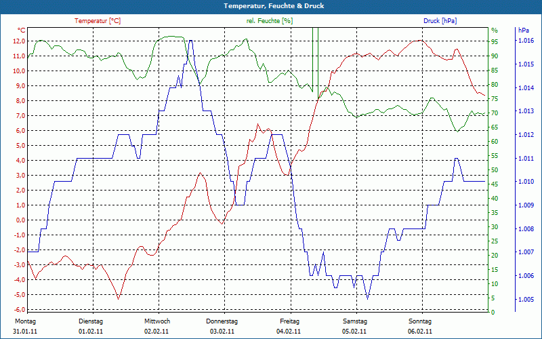Select the date '06.02.11'
This screenshot has width=542, height=339.
pos(420,332)
